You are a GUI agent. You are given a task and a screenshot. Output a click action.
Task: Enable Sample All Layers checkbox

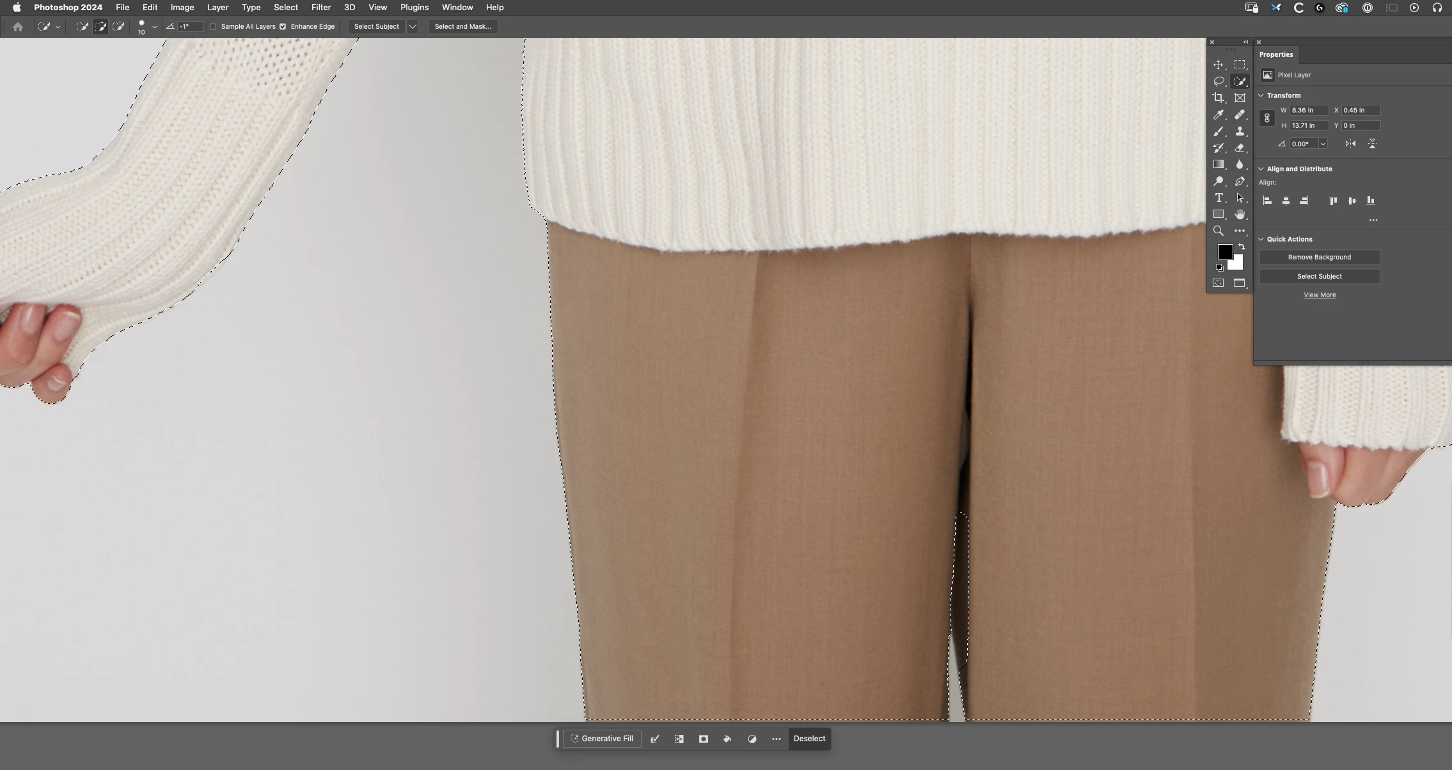213,26
